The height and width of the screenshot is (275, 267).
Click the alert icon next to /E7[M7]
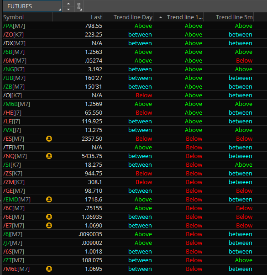(49, 226)
